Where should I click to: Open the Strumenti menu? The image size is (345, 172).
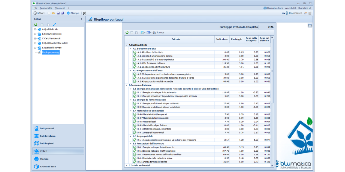pos(60,8)
